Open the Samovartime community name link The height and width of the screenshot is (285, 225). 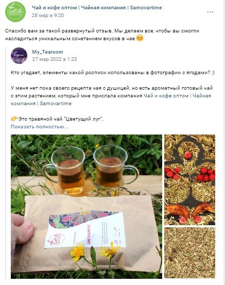click(x=97, y=8)
